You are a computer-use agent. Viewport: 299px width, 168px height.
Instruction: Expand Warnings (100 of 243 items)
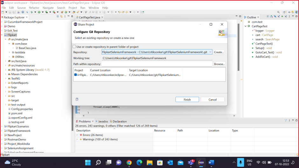coord(77,139)
